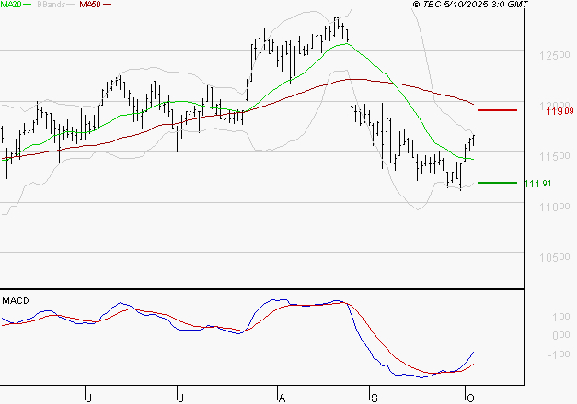Select the September 'S' time axis marker
Viewport: 577px width, 404px height.
coord(374,397)
